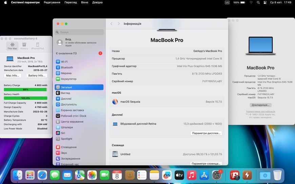Click the Назва GetApp's MacBook Pro row
Viewport: 295px width, 184px height.
point(167,51)
